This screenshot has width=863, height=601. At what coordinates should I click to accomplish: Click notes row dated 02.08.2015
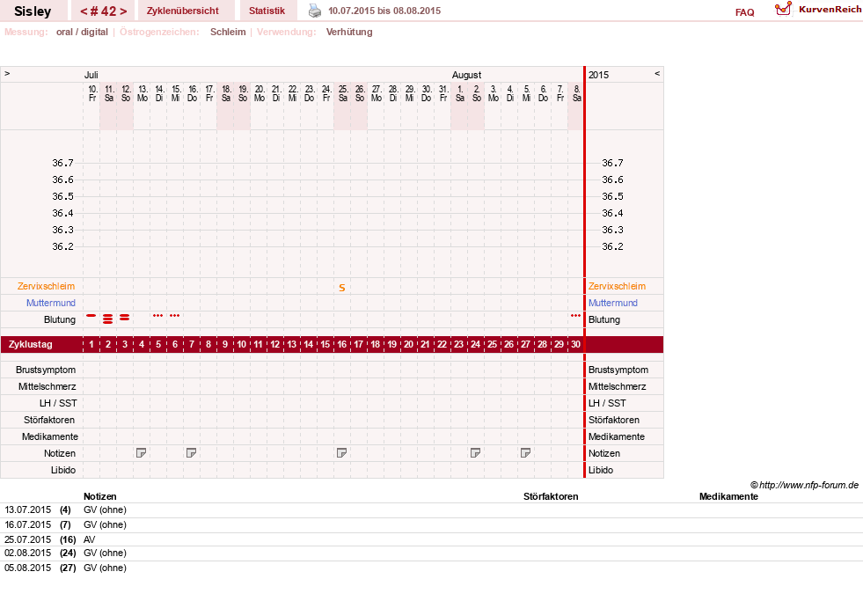(x=431, y=553)
